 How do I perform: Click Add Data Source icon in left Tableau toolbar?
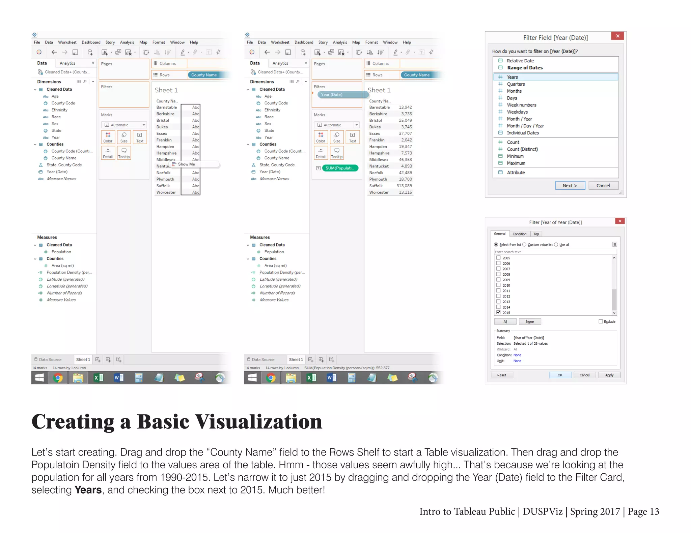point(90,52)
